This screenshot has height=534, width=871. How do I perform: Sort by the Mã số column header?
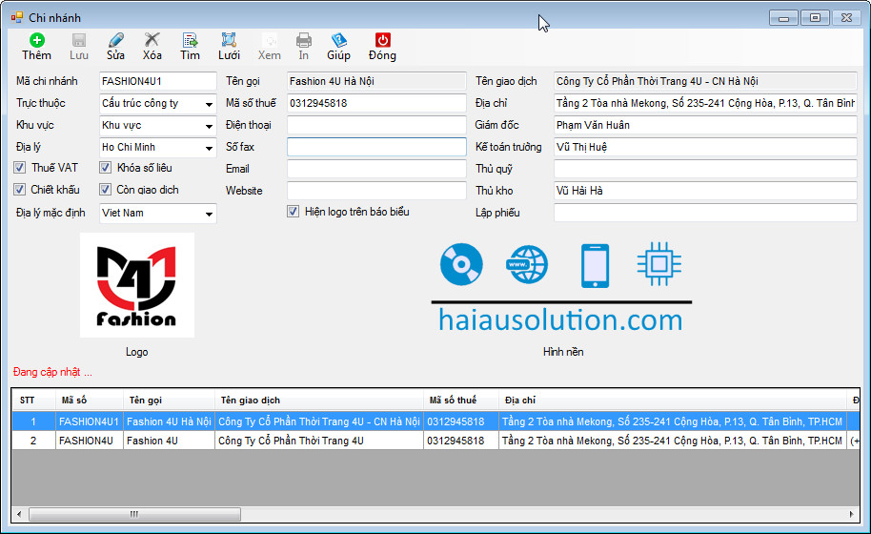(90, 400)
